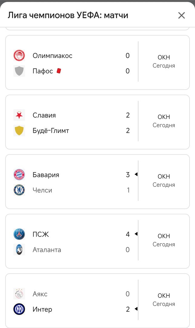Select the Pafos team logo
This screenshot has height=328, width=195.
pos(19,71)
